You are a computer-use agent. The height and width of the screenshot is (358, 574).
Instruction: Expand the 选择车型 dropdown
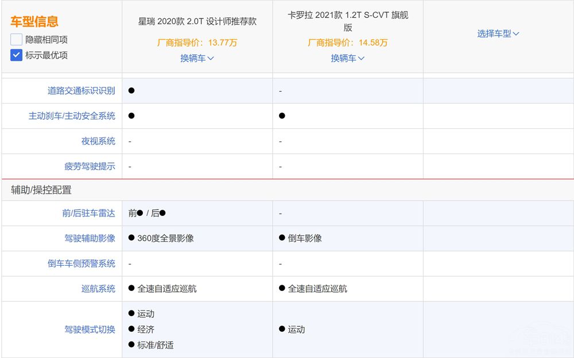pos(498,33)
